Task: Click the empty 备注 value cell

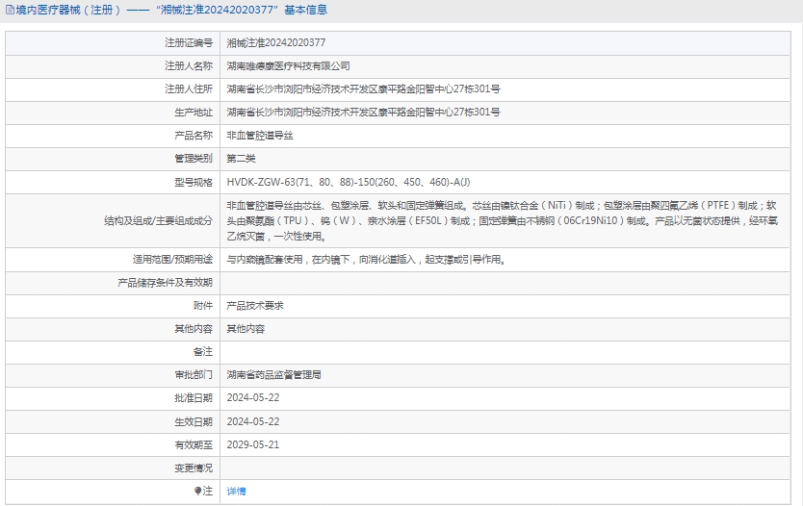Action: click(x=508, y=352)
